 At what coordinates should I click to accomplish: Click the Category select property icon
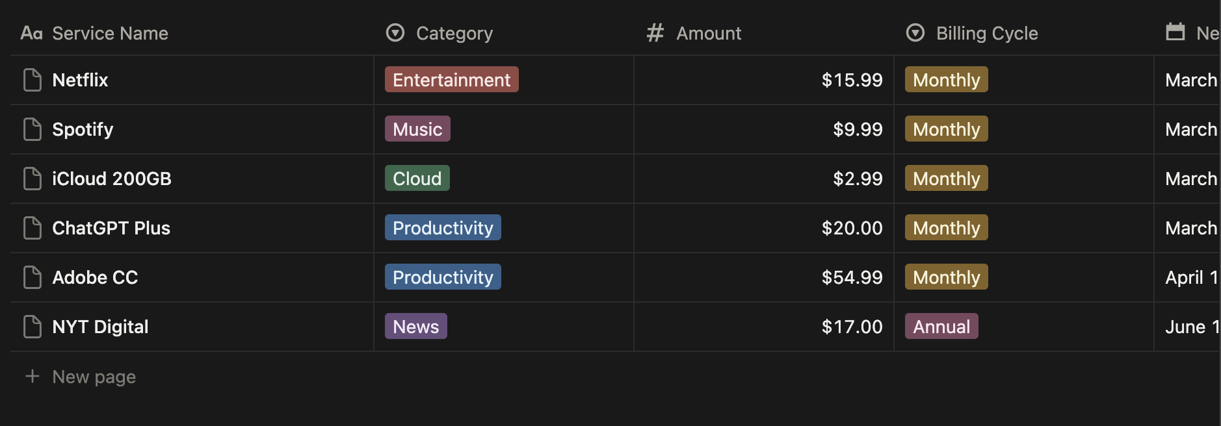coord(395,32)
